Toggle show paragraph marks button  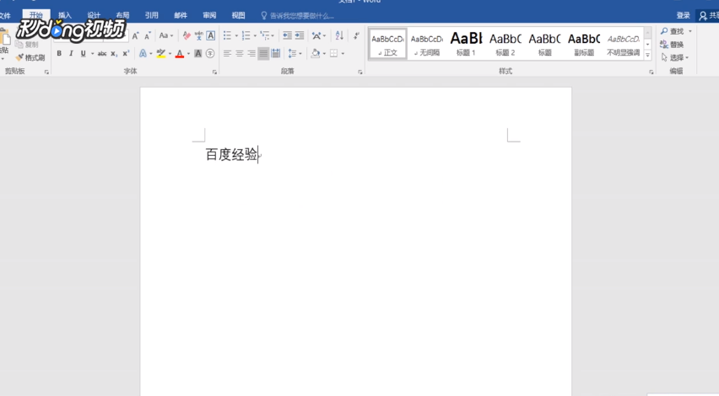[x=356, y=35]
